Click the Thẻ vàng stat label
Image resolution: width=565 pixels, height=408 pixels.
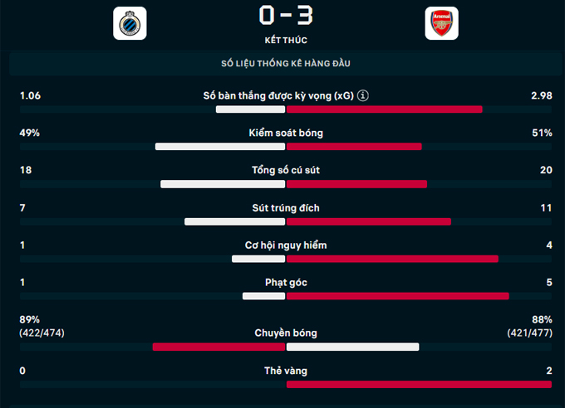click(x=286, y=371)
